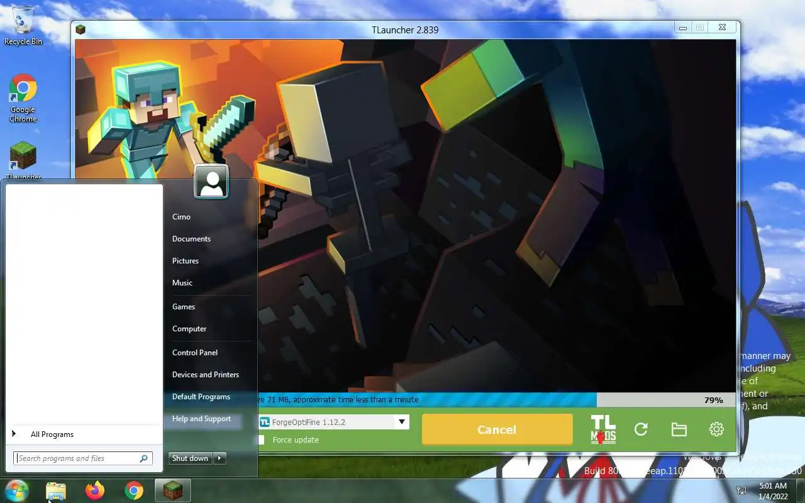
Task: Click the refresh versions icon in TLauncher
Action: tap(641, 429)
